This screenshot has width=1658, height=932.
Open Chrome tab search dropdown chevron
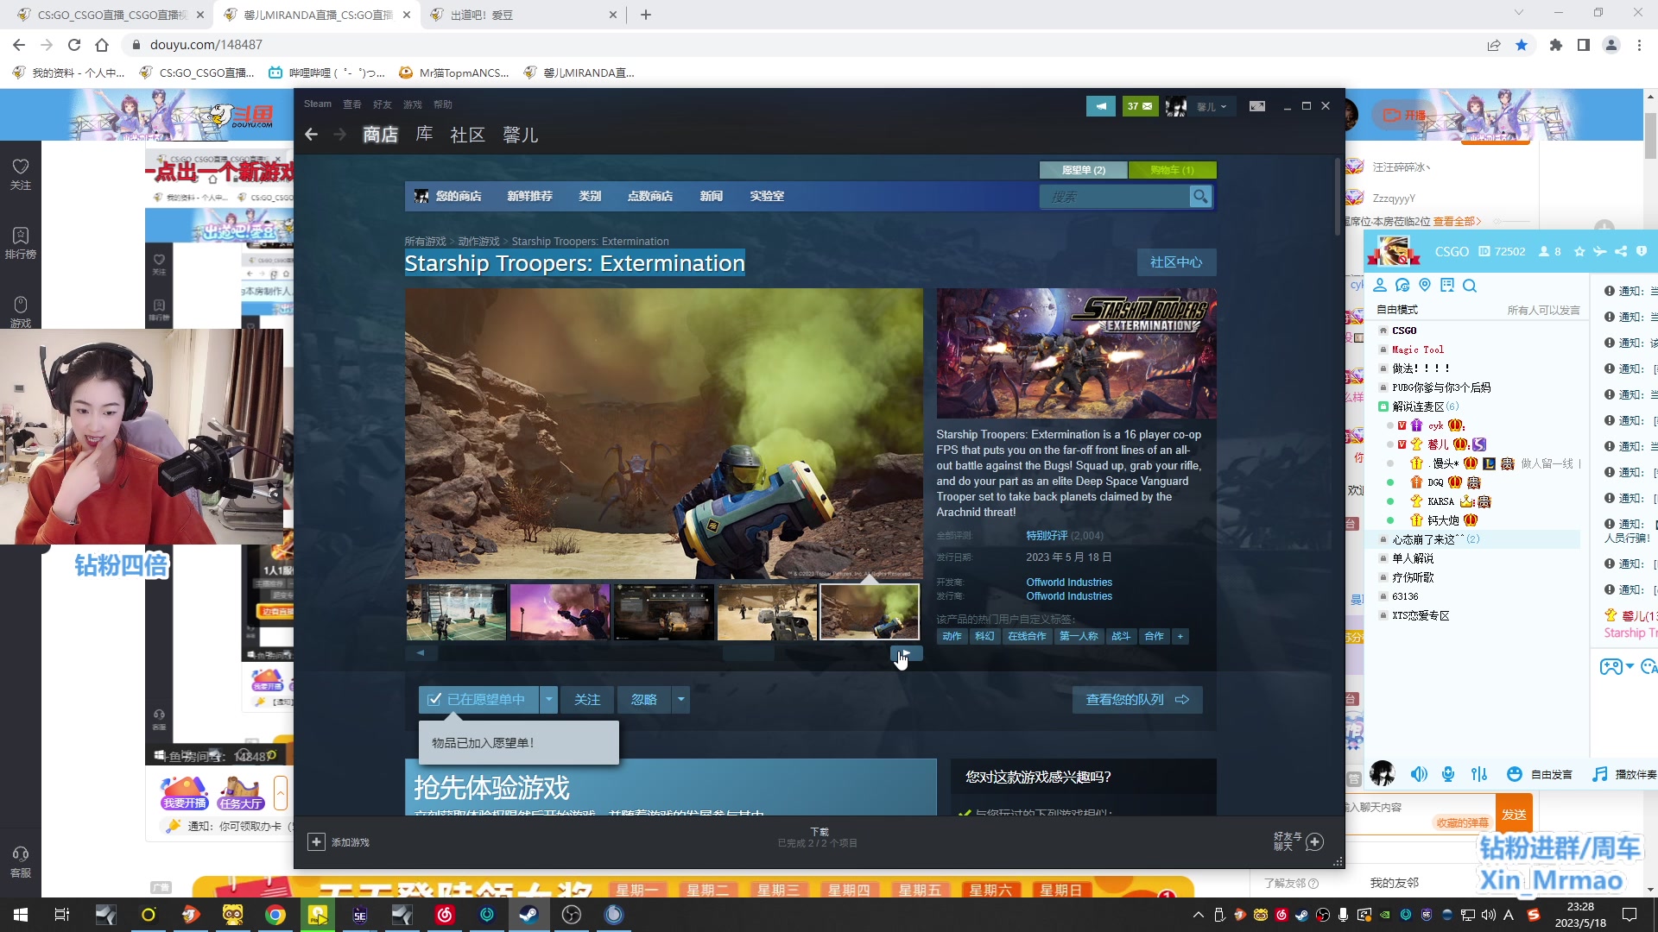pos(1519,13)
